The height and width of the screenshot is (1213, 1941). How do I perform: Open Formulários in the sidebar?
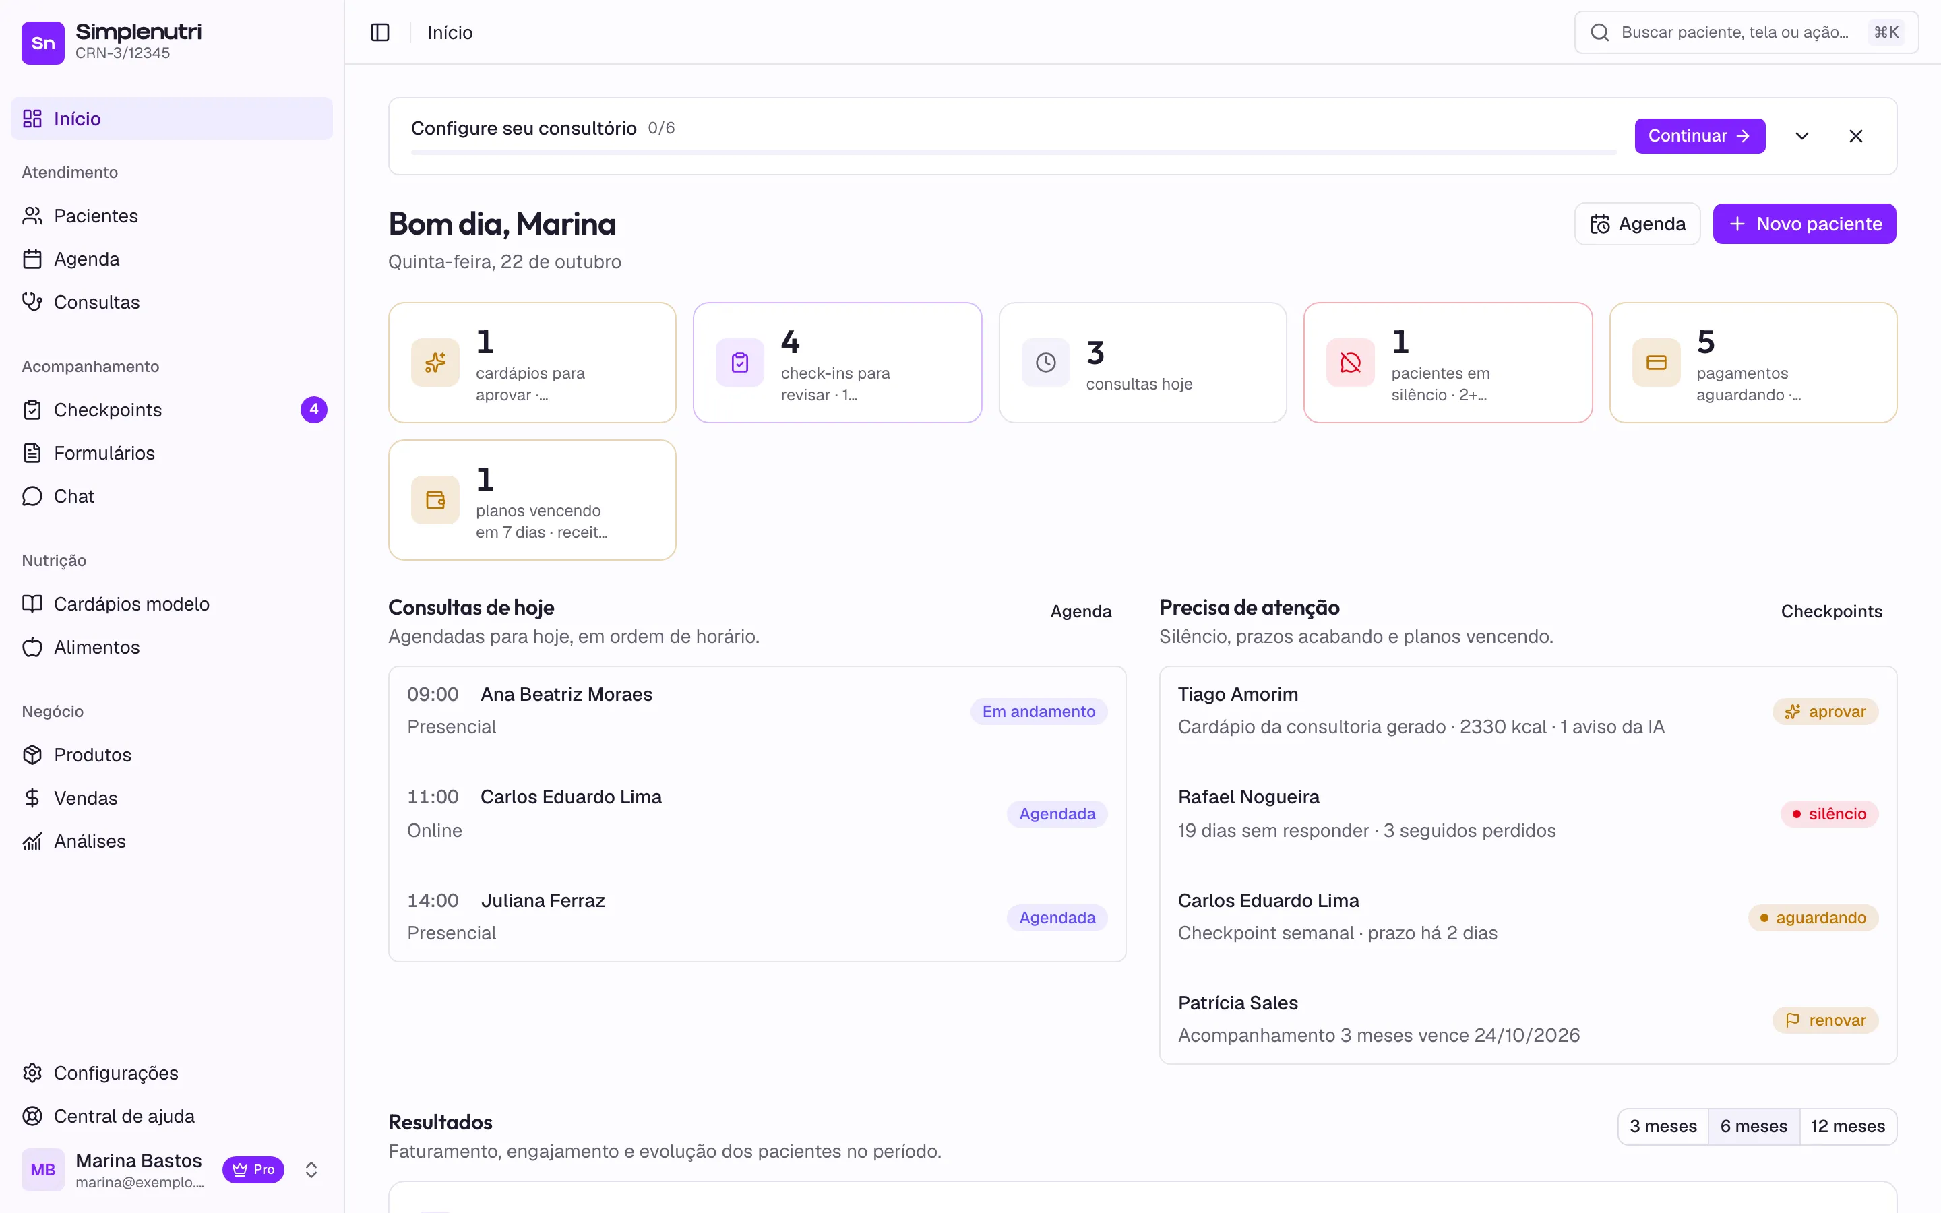point(172,454)
